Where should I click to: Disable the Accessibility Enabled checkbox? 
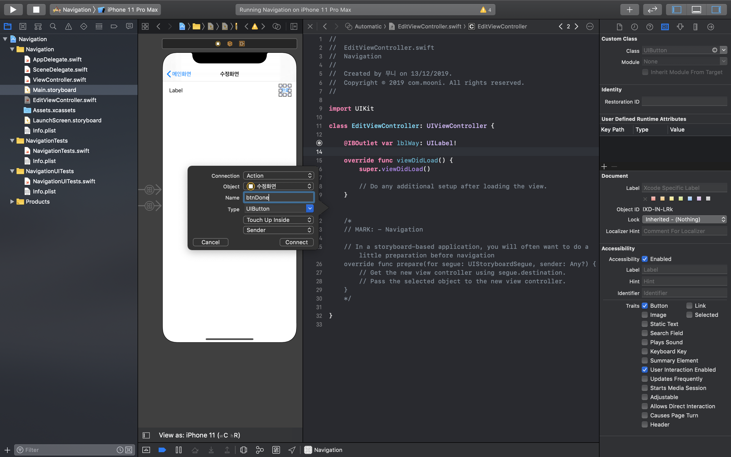click(x=645, y=259)
